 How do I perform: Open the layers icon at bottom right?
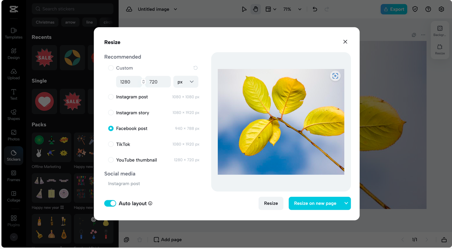click(x=444, y=240)
